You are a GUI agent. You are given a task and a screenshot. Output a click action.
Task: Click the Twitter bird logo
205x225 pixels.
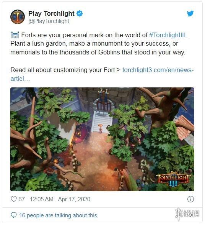point(190,13)
